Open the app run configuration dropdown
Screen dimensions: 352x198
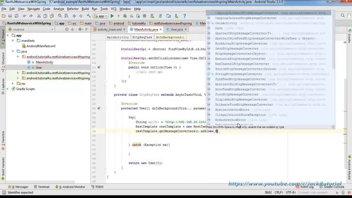(x=101, y=16)
